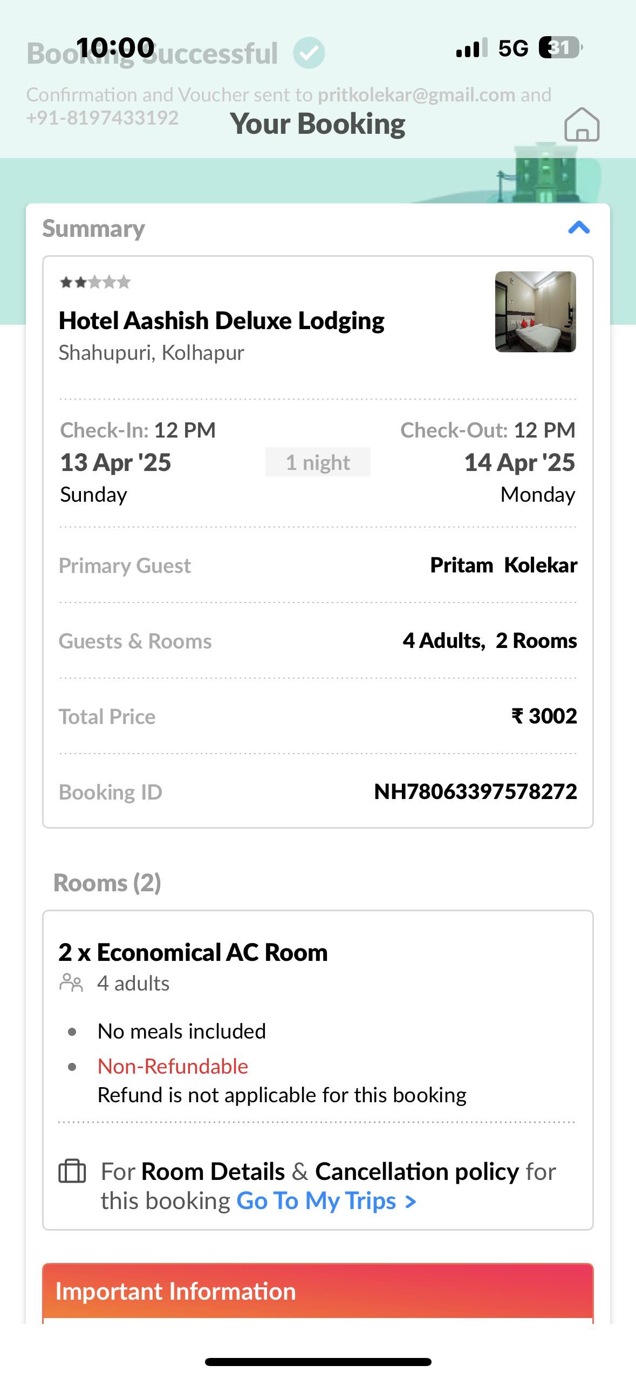Tap the hotel building illustration
The width and height of the screenshot is (636, 1379).
pos(545,173)
